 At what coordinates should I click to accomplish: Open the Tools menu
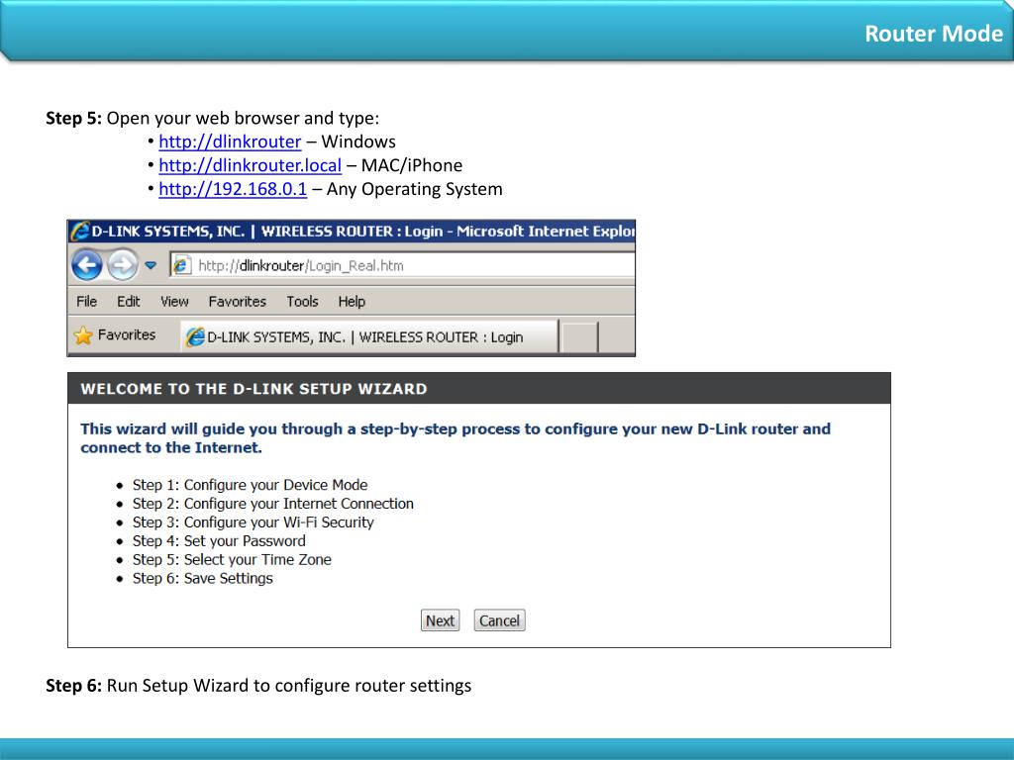click(x=302, y=301)
